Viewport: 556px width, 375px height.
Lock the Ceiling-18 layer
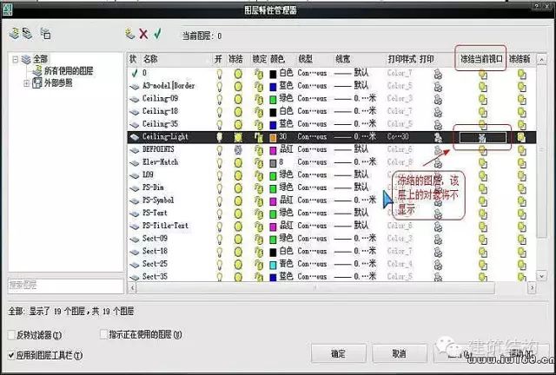(x=259, y=112)
